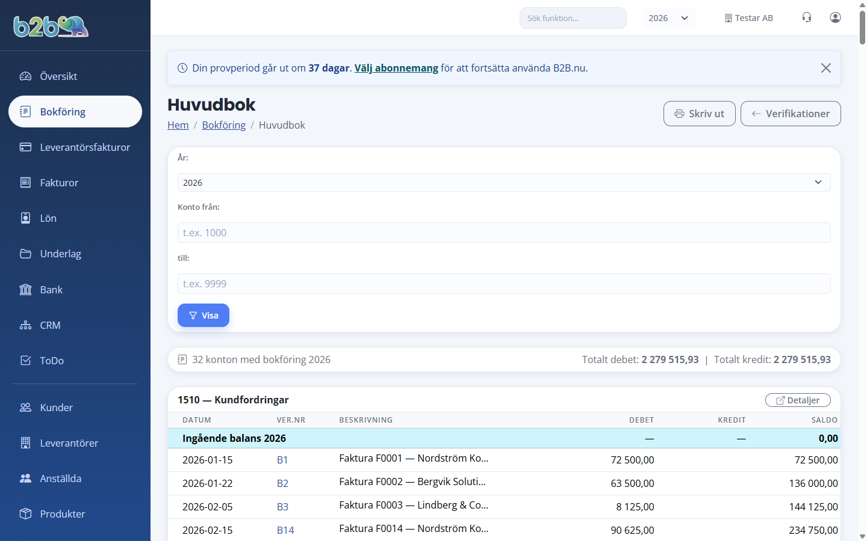Viewport: 867px width, 541px height.
Task: Click the page vertical scrollbar thumb
Action: click(x=862, y=27)
